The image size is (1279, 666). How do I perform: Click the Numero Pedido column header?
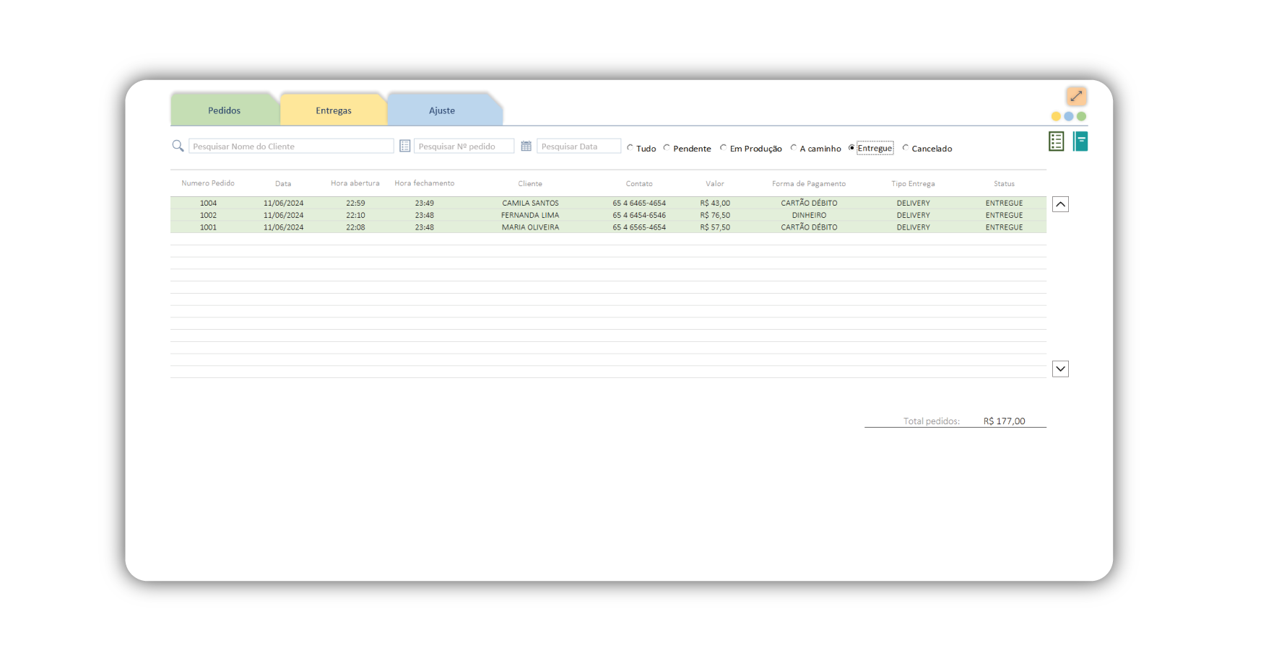[x=208, y=183]
